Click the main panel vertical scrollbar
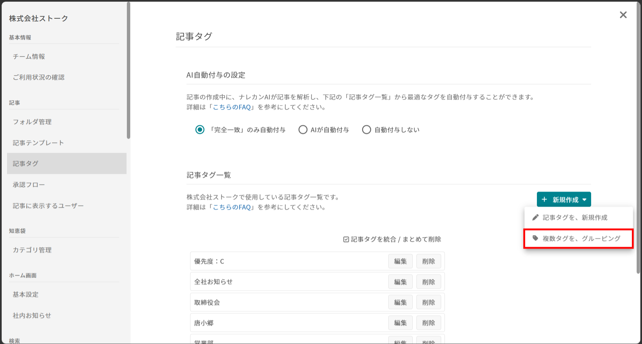The width and height of the screenshot is (642, 344). [x=638, y=138]
